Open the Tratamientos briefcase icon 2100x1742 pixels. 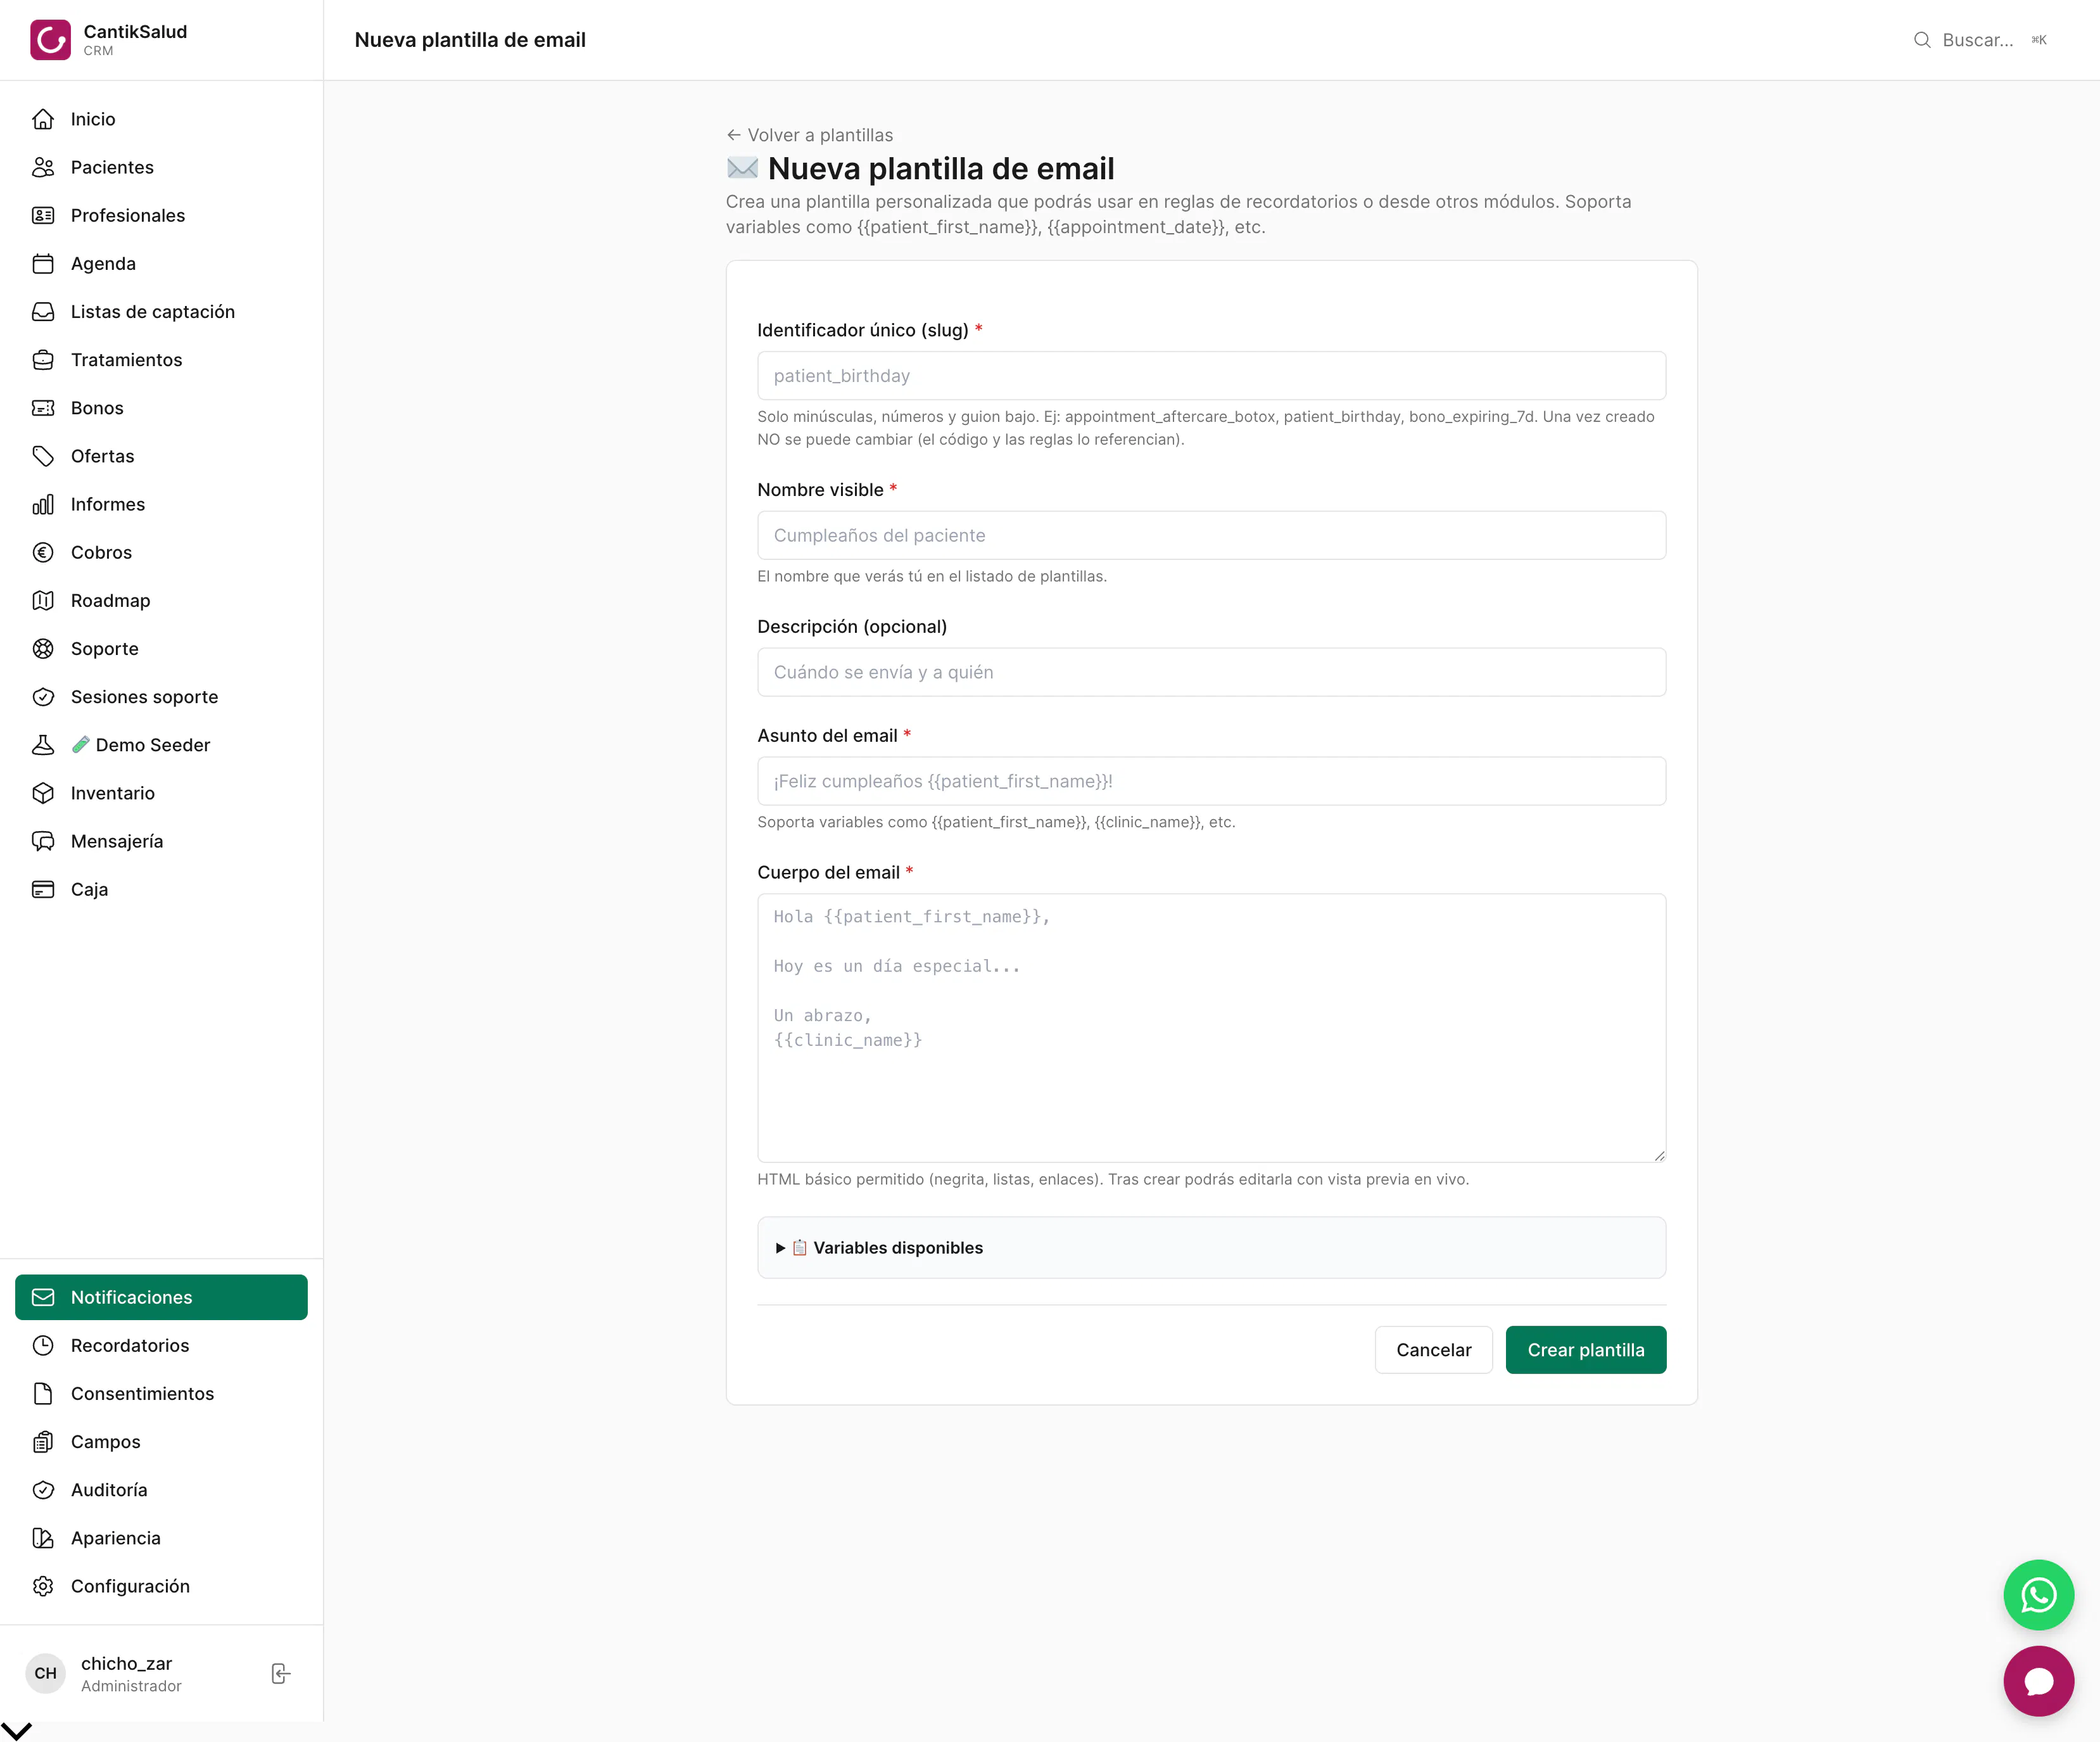43,360
